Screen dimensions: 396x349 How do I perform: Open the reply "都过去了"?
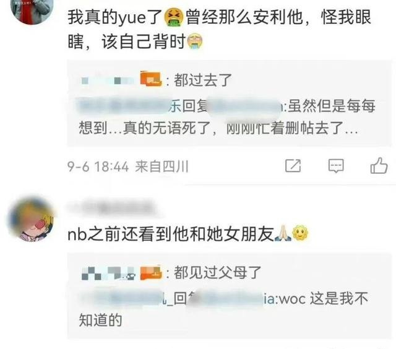tap(203, 80)
